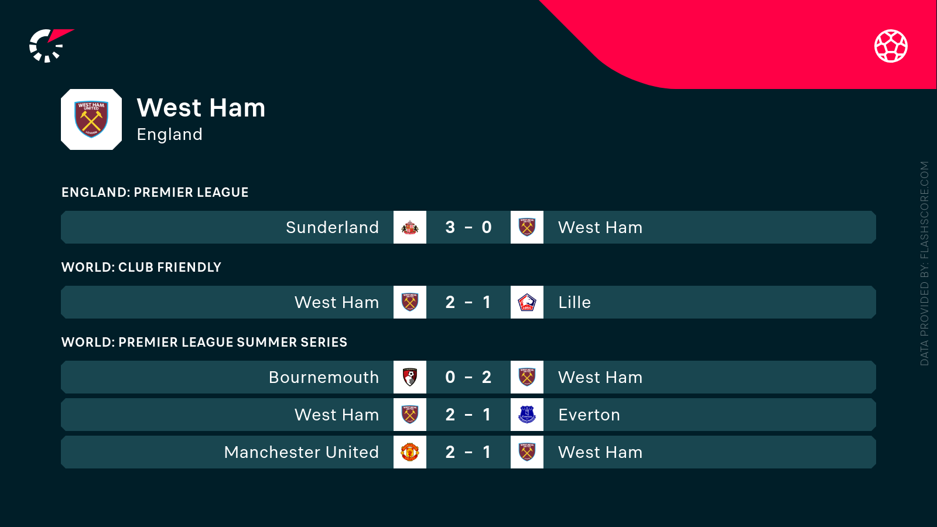This screenshot has height=527, width=937.
Task: Select the World: Club Friendly heading
Action: click(141, 268)
